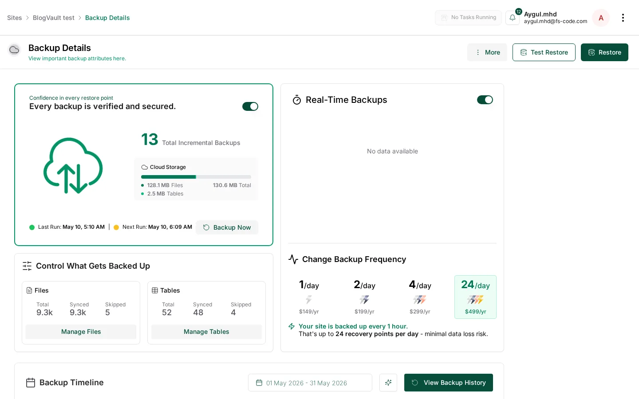Select the 2/day backup frequency plan
Image resolution: width=639 pixels, height=399 pixels.
(364, 297)
